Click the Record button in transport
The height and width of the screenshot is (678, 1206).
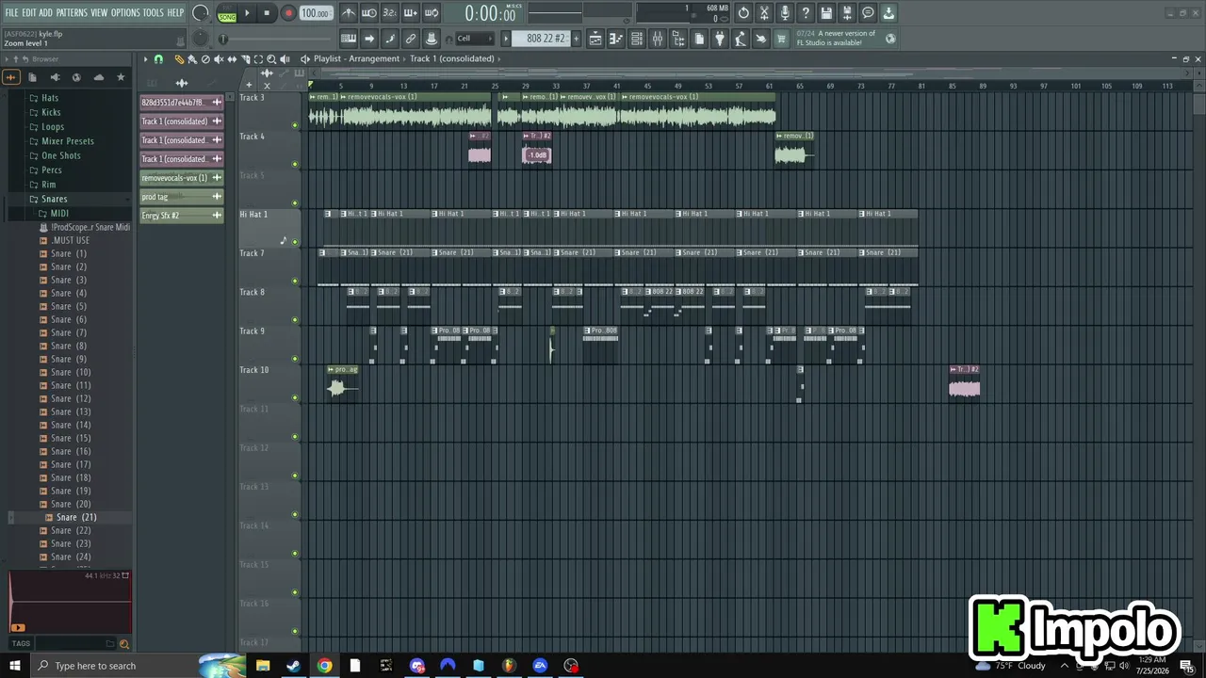pyautogui.click(x=288, y=13)
